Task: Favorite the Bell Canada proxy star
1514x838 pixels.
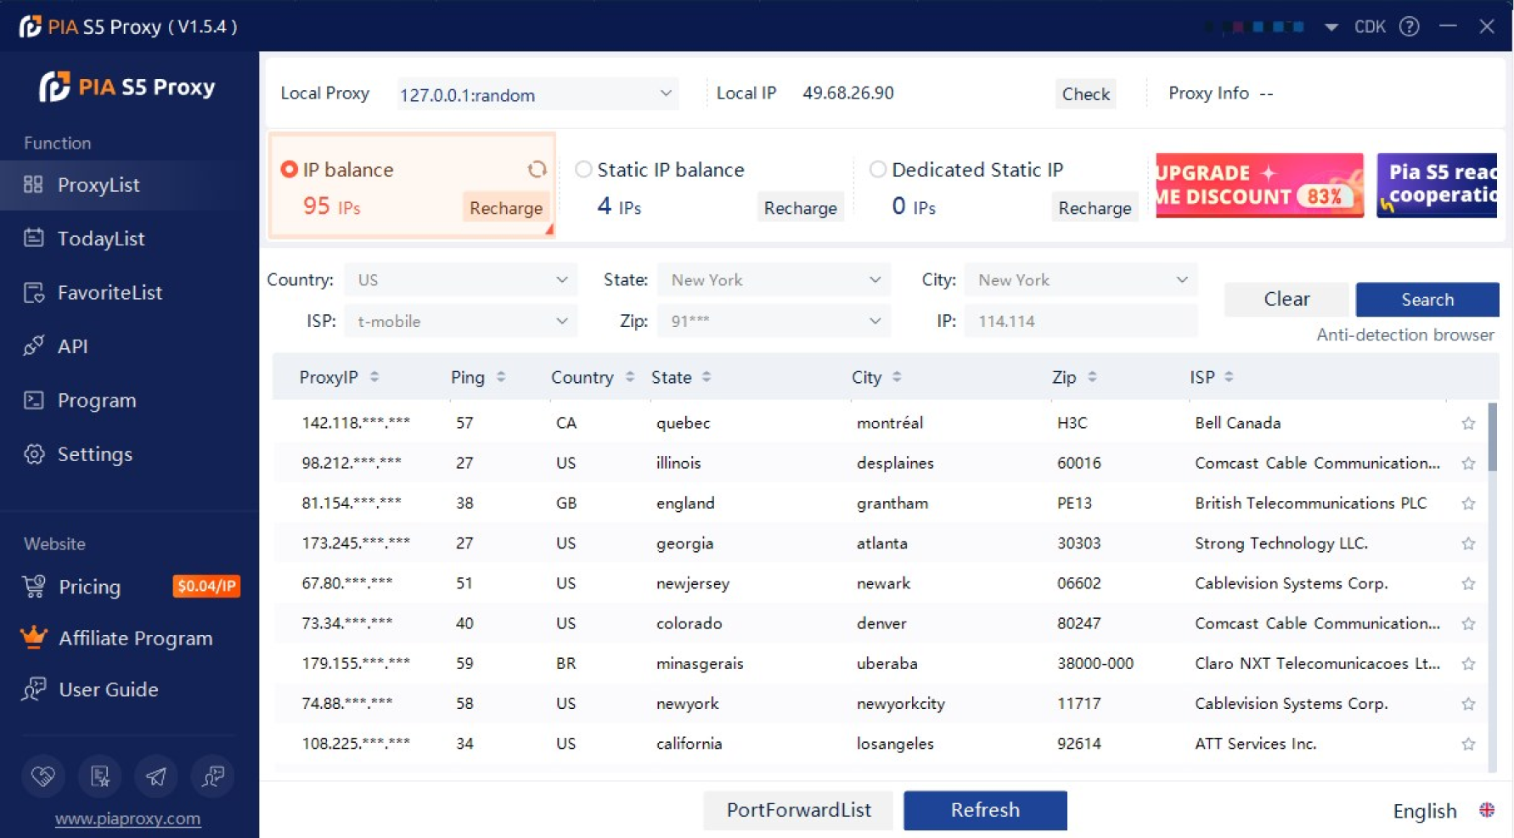Action: click(x=1468, y=423)
